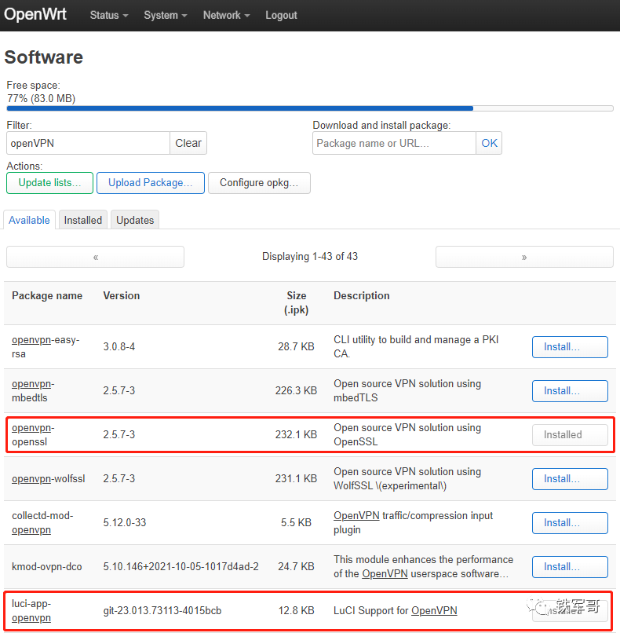Click the free space progress bar

click(x=310, y=108)
